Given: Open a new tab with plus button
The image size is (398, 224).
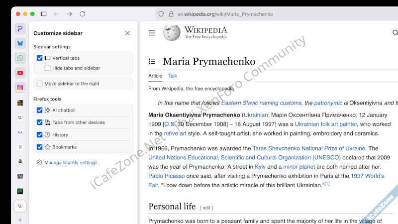Looking at the screenshot, I should pyautogui.click(x=20, y=220).
